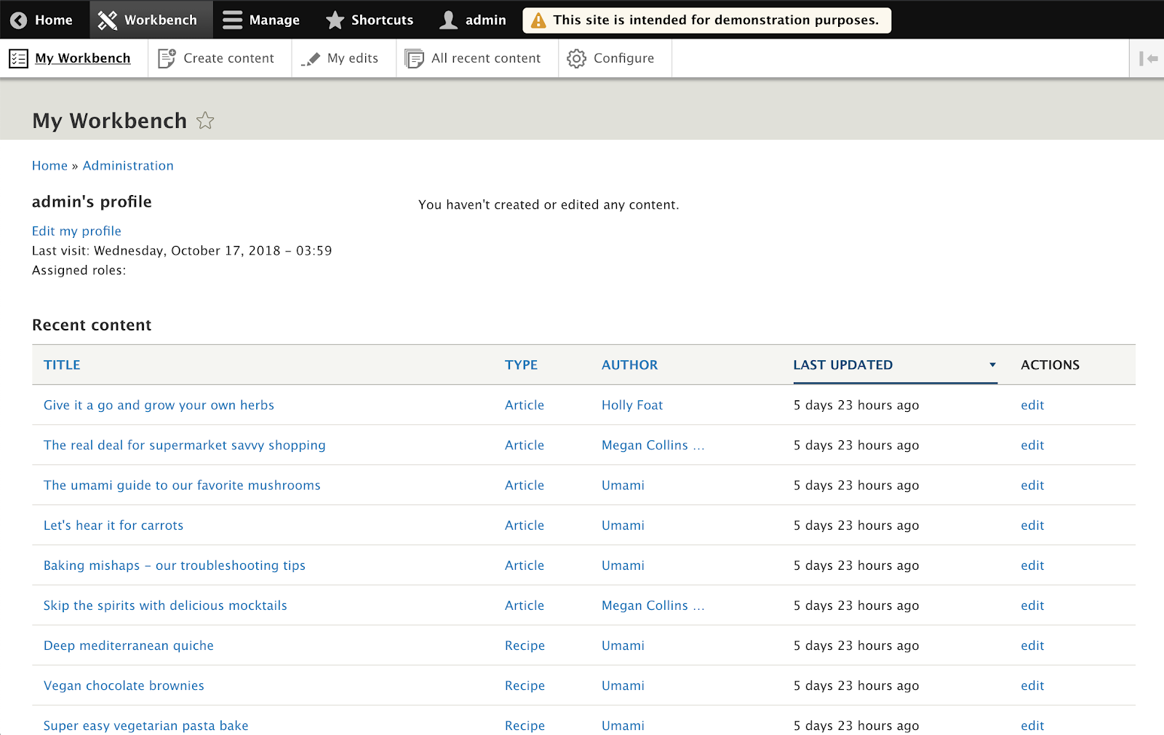The height and width of the screenshot is (735, 1164).
Task: Sort table by Last Updated header
Action: point(842,365)
